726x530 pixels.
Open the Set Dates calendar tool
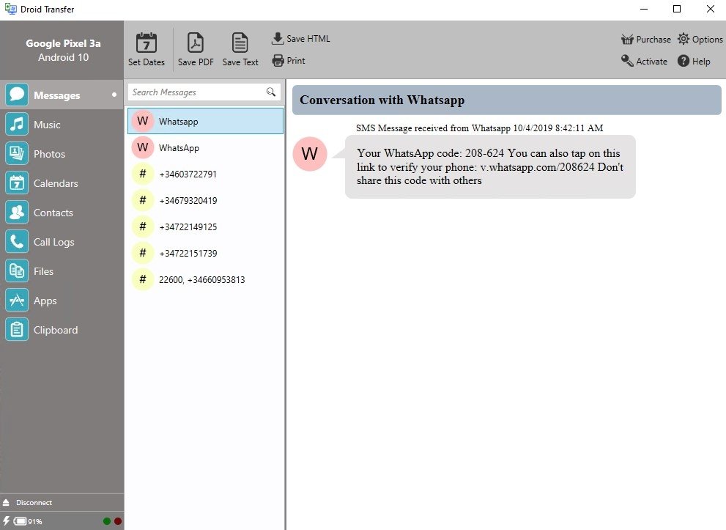point(147,49)
